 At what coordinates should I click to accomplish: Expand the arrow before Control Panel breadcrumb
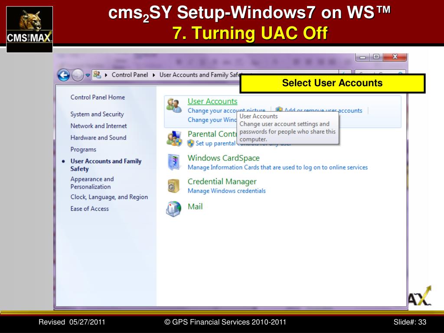tap(106, 75)
